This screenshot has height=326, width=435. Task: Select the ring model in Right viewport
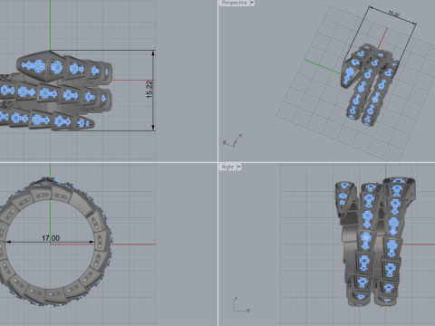(375, 242)
